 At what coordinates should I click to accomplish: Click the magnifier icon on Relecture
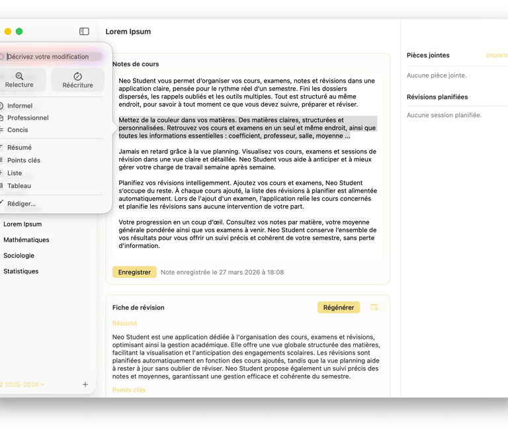click(x=19, y=76)
